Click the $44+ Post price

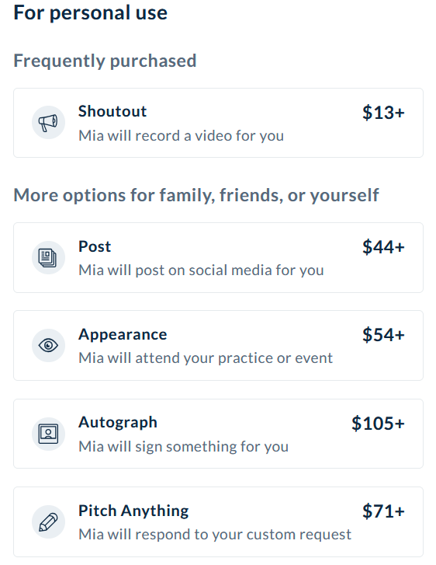coord(383,247)
